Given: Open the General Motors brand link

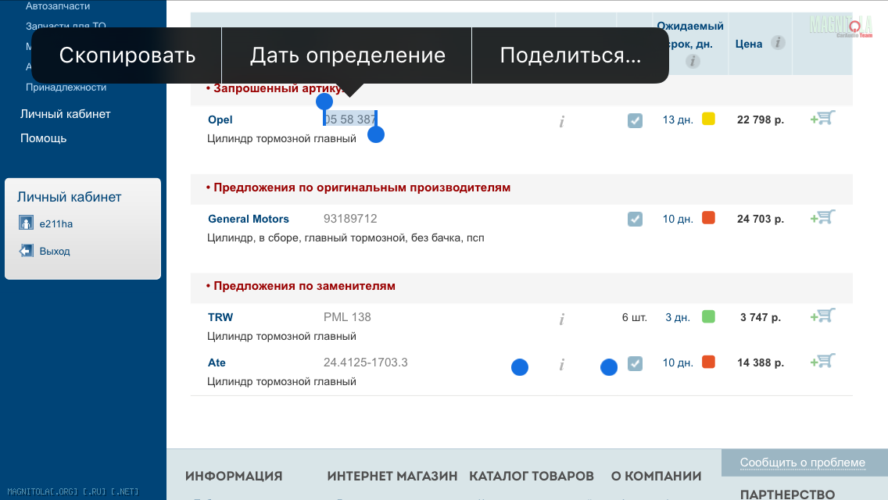Looking at the screenshot, I should pyautogui.click(x=248, y=219).
